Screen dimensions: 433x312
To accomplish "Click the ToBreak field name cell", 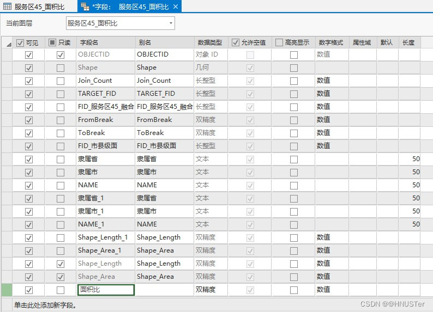I will click(106, 133).
